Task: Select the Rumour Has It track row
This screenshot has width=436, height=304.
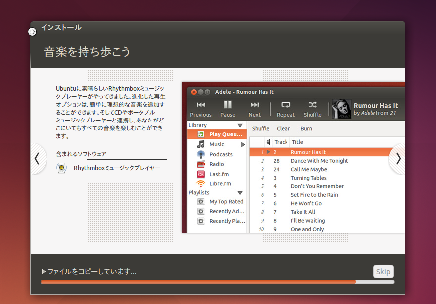Action: pos(327,152)
